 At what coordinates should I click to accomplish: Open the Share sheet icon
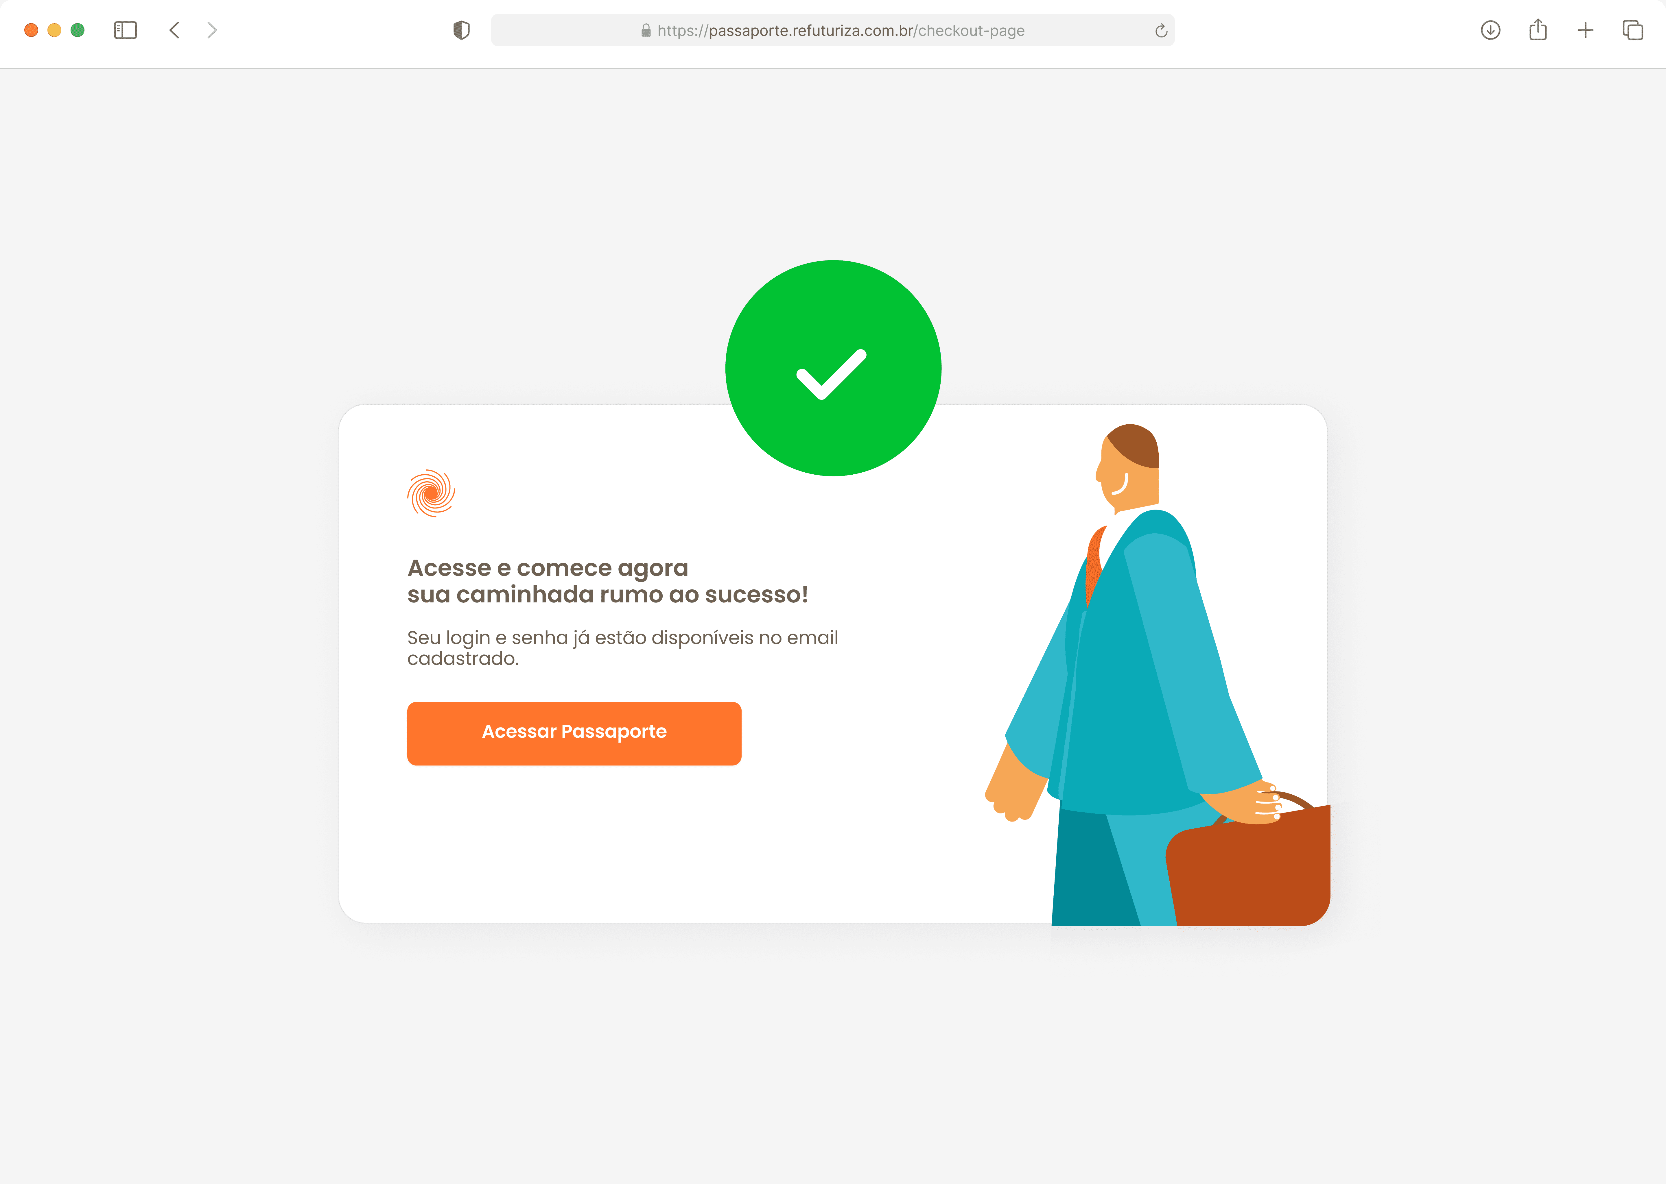coord(1538,29)
